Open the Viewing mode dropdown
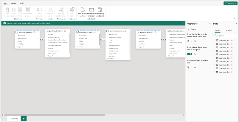The image size is (239, 122). tap(231, 3)
